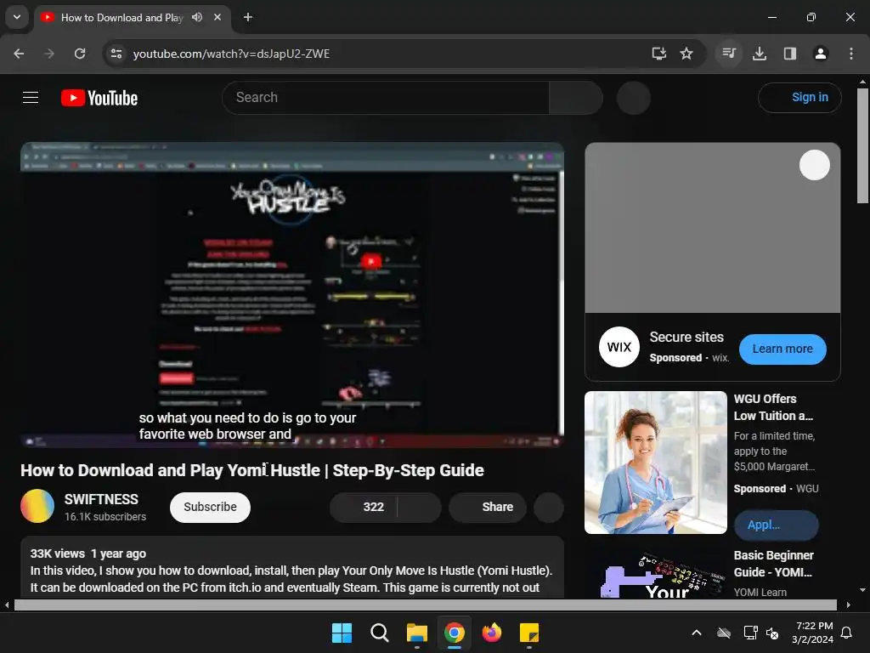Subscribe to SWIFTNESS channel
The image size is (870, 653).
211,507
